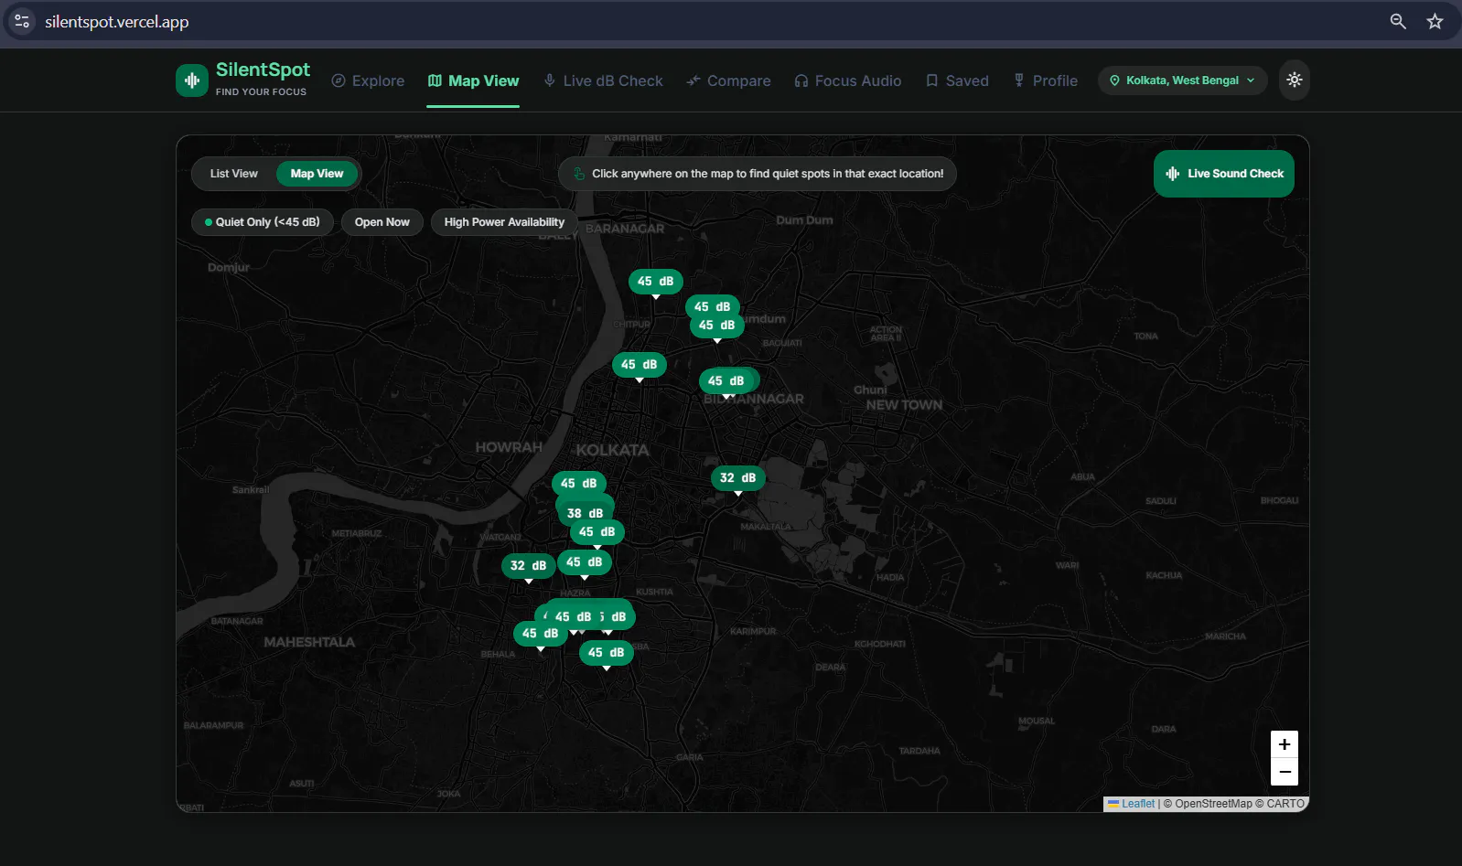This screenshot has height=866, width=1462.
Task: Open the browser zoom magnifier icon
Action: tap(1398, 21)
